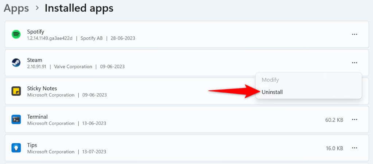373x164 pixels.
Task: Select the Sticky Notes entry name
Action: coord(42,89)
